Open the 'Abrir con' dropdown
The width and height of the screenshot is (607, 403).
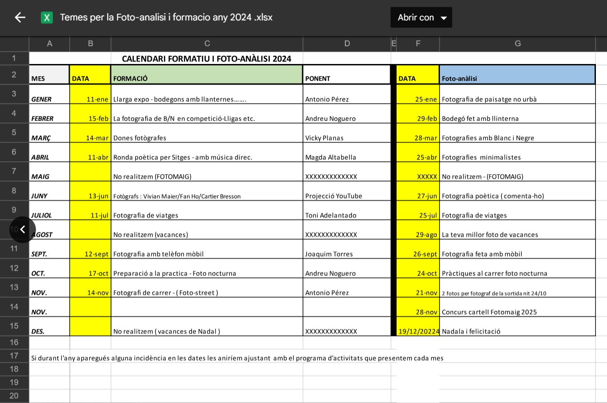click(x=421, y=17)
